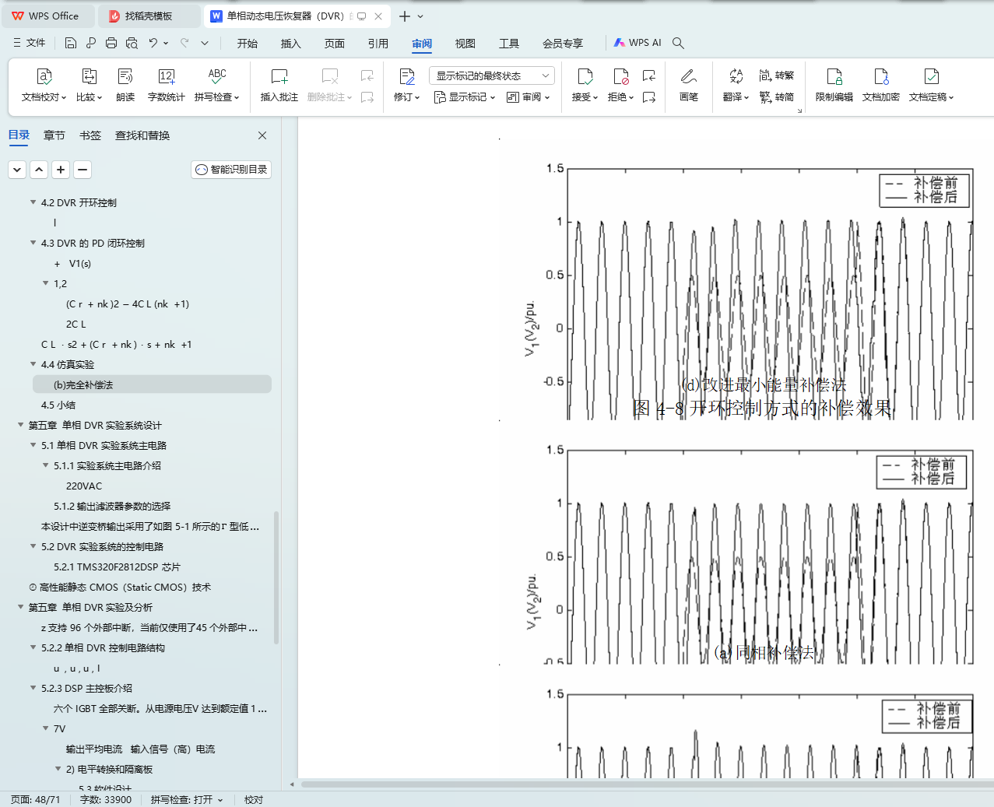Click the Restrict Editing (限制编辑) icon
The width and height of the screenshot is (994, 807).
point(834,77)
